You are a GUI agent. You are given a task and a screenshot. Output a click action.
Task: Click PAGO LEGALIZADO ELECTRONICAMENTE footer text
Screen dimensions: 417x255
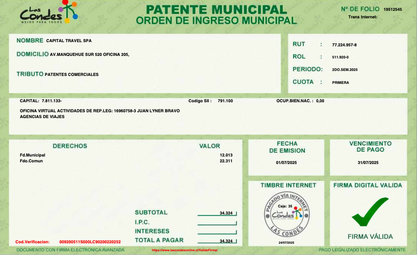point(362,250)
